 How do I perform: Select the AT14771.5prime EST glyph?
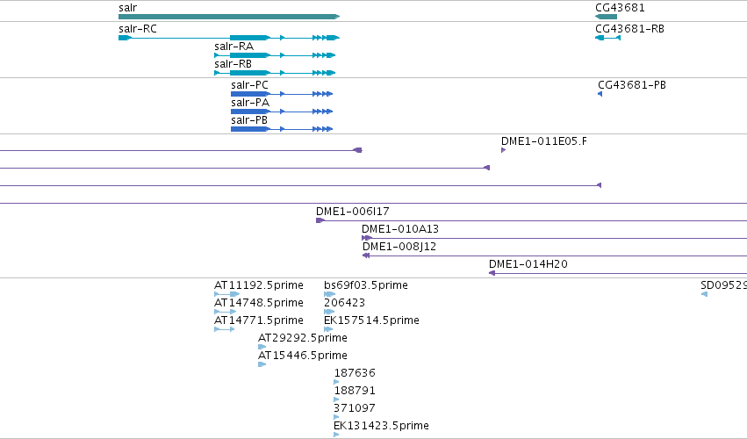(225, 329)
